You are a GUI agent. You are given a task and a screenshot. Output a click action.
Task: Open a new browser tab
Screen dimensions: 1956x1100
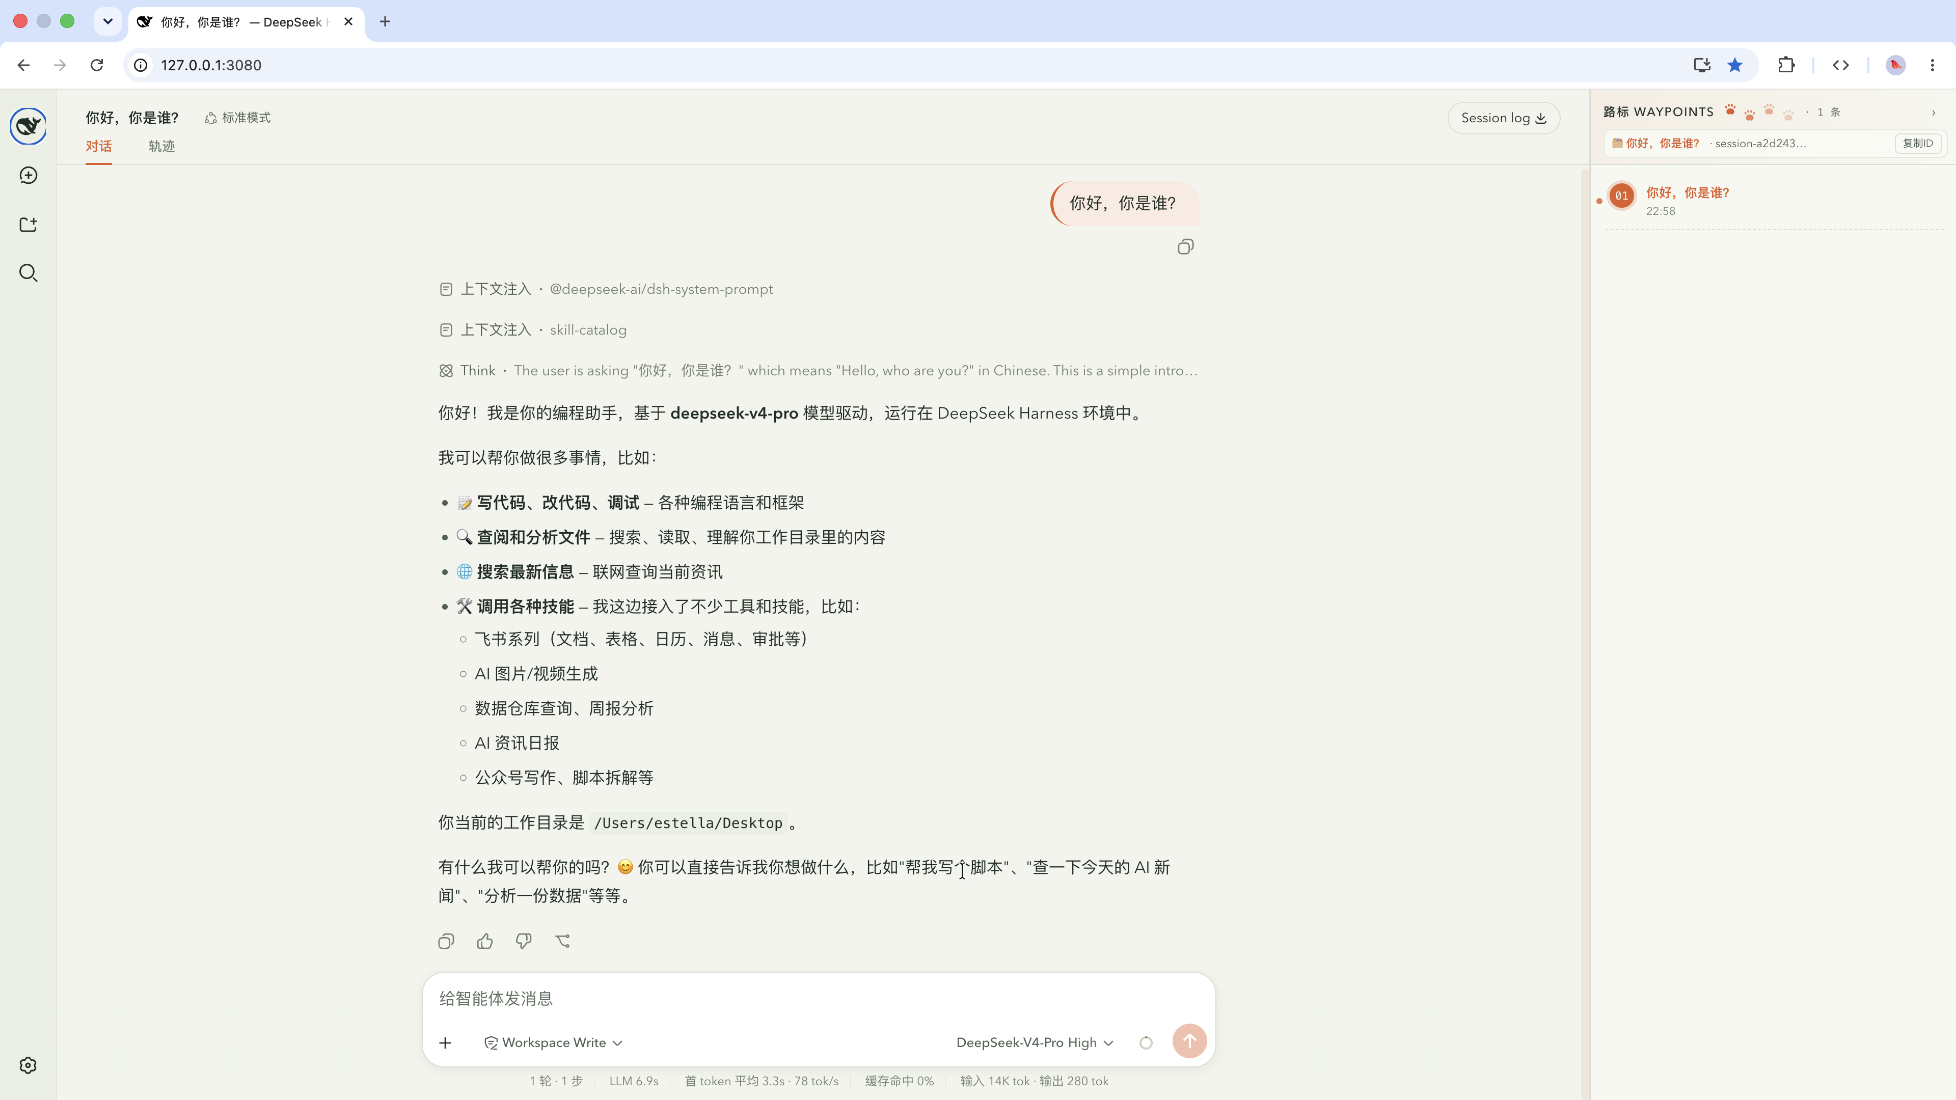pyautogui.click(x=385, y=21)
